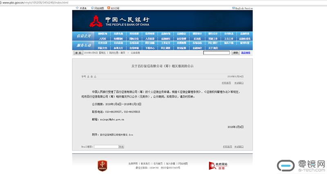327x174 pixels.
Task: Open the 高级搜索 advanced search link
Action: (x=246, y=53)
